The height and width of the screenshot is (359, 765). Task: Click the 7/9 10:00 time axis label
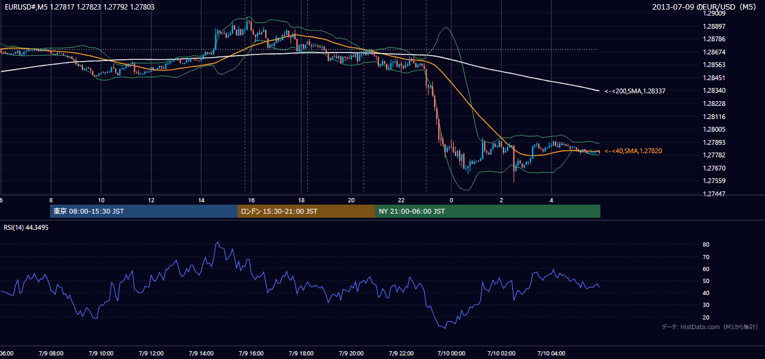point(101,353)
